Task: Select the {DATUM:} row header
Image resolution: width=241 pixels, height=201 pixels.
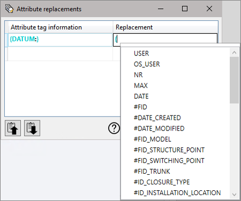Action: (x=6, y=40)
